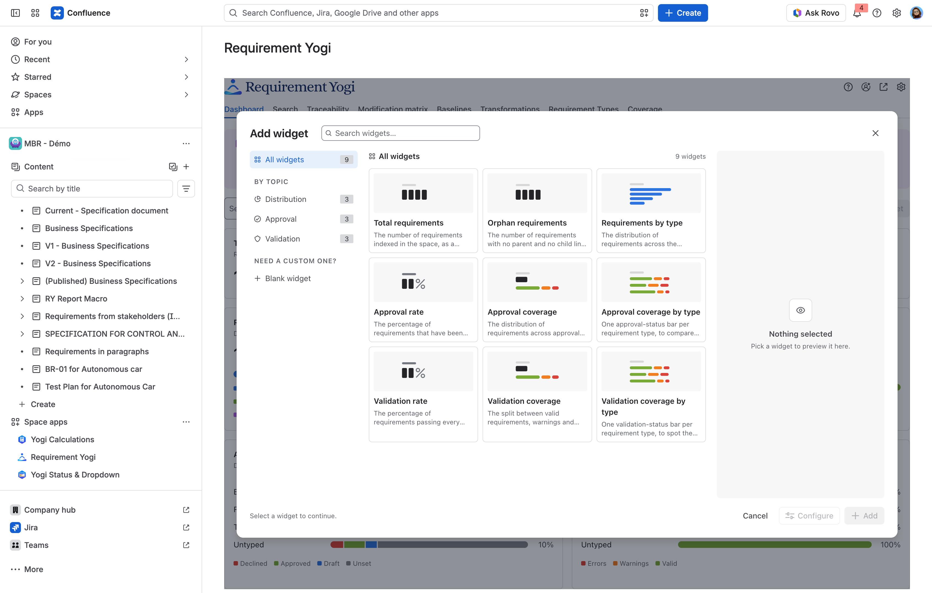Image resolution: width=932 pixels, height=593 pixels.
Task: Filter widgets by Validation topic
Action: [x=304, y=239]
